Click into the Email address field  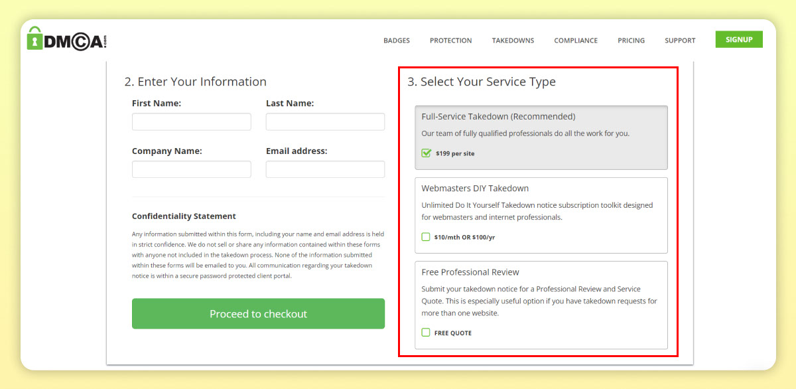[x=325, y=169]
